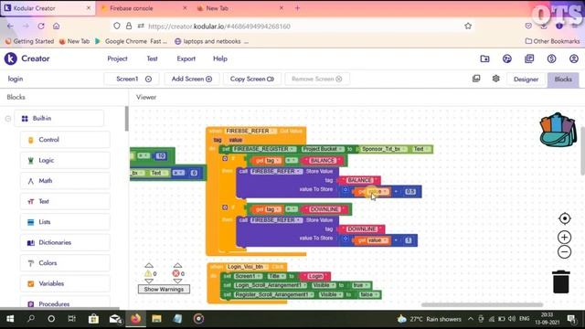Open the Project menu
This screenshot has height=329, width=585.
117,58
